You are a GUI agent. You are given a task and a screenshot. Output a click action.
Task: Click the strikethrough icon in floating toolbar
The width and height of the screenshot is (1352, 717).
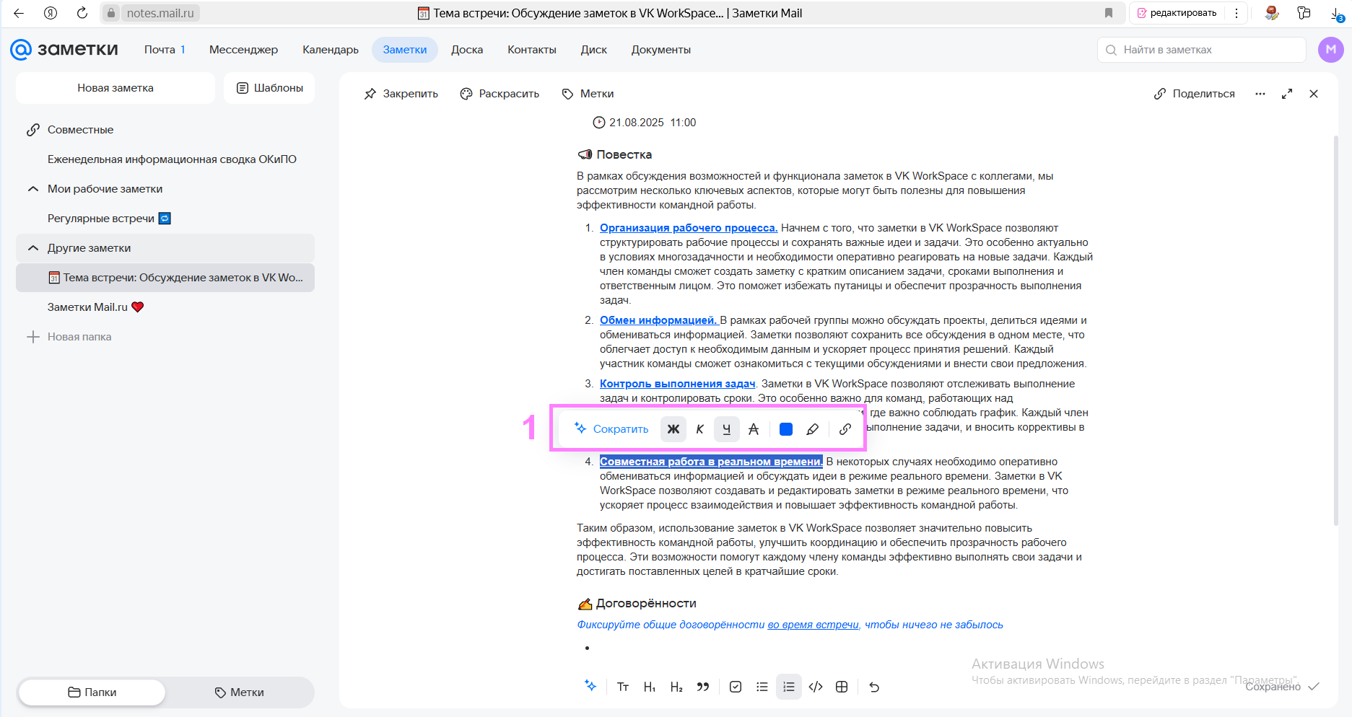click(x=754, y=429)
